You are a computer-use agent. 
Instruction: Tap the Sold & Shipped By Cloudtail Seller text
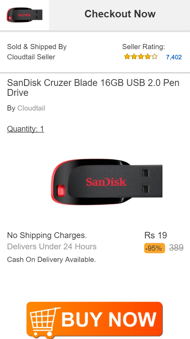37,52
